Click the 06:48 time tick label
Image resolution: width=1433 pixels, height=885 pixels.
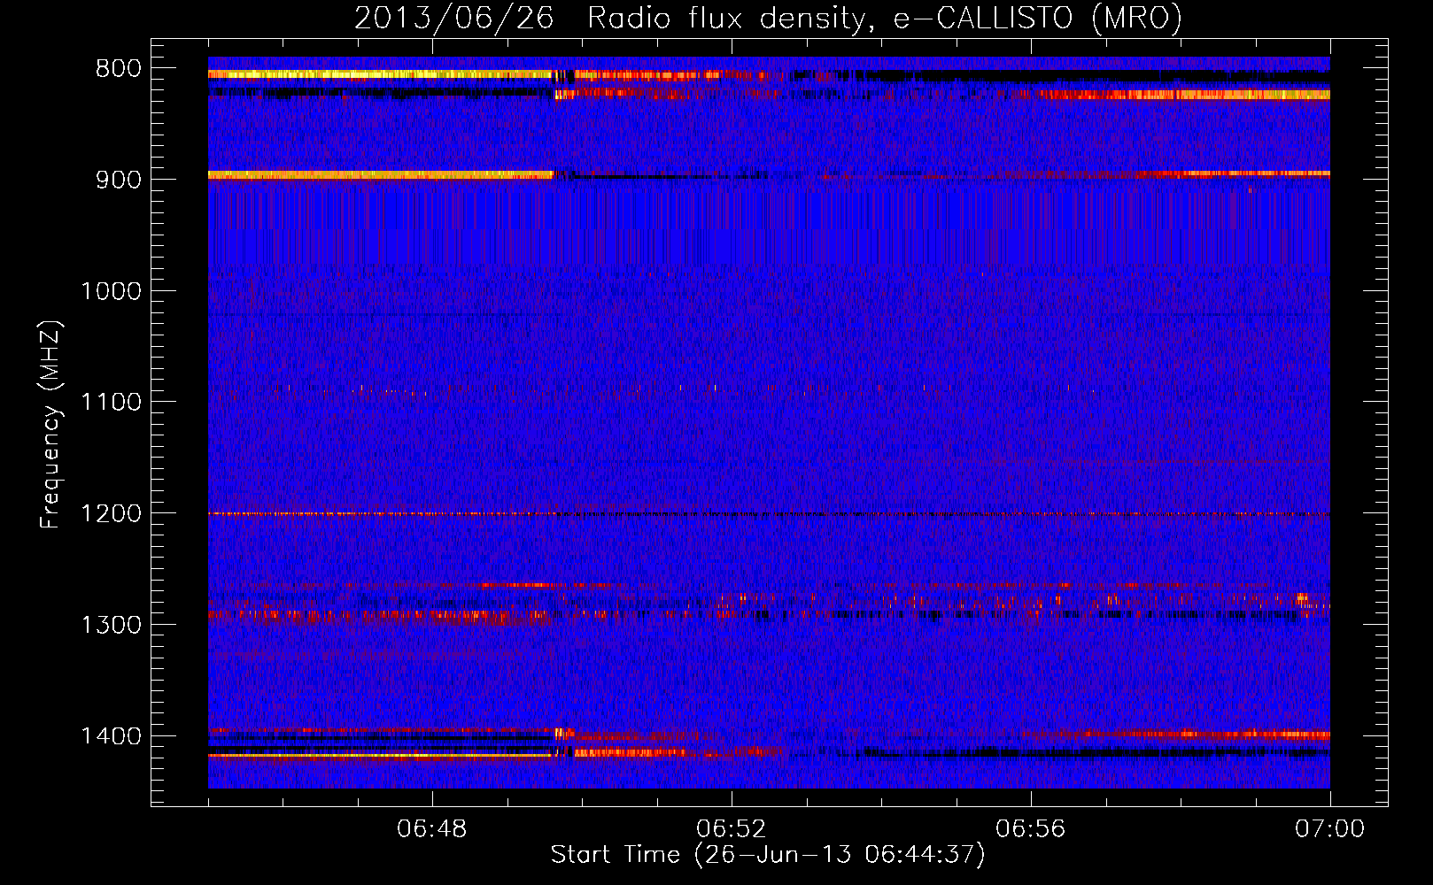(x=432, y=829)
